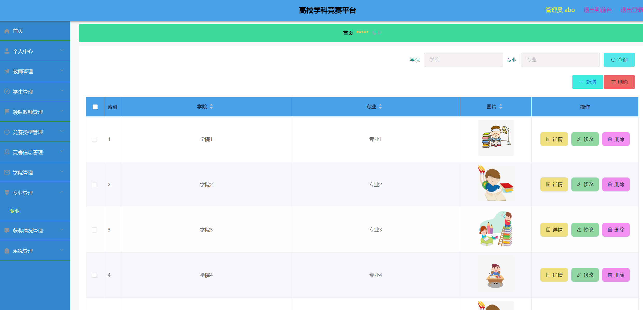Sort 专业 column with its sort arrows
This screenshot has height=310, width=643.
click(380, 107)
